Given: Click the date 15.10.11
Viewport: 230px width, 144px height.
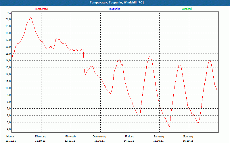Looking at the screenshot, I should (158, 141).
